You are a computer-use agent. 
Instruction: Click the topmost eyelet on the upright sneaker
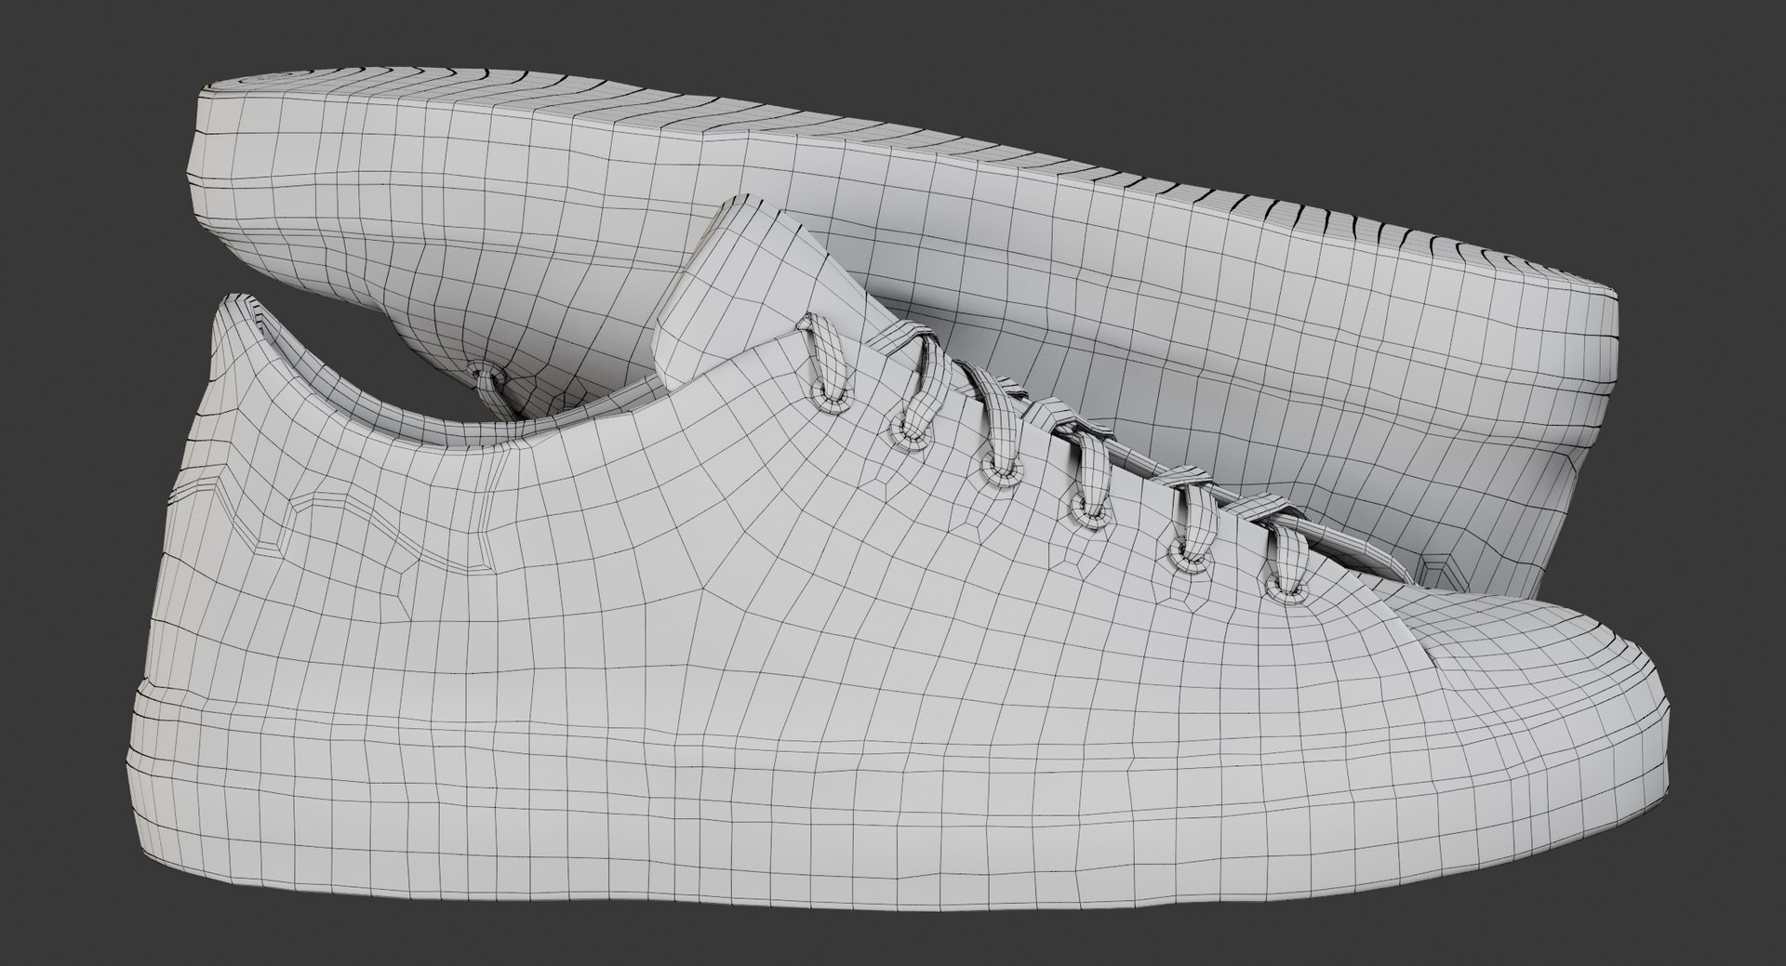pos(831,394)
